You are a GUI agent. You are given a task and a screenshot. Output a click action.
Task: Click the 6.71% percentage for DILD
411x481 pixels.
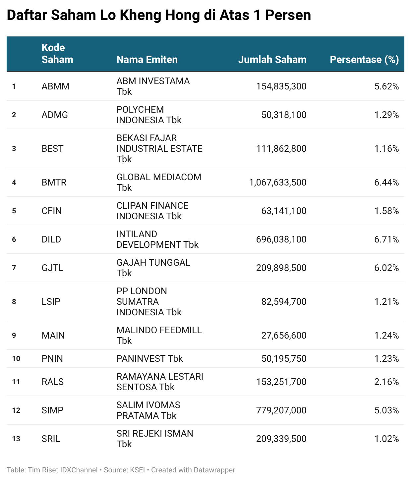tap(386, 240)
